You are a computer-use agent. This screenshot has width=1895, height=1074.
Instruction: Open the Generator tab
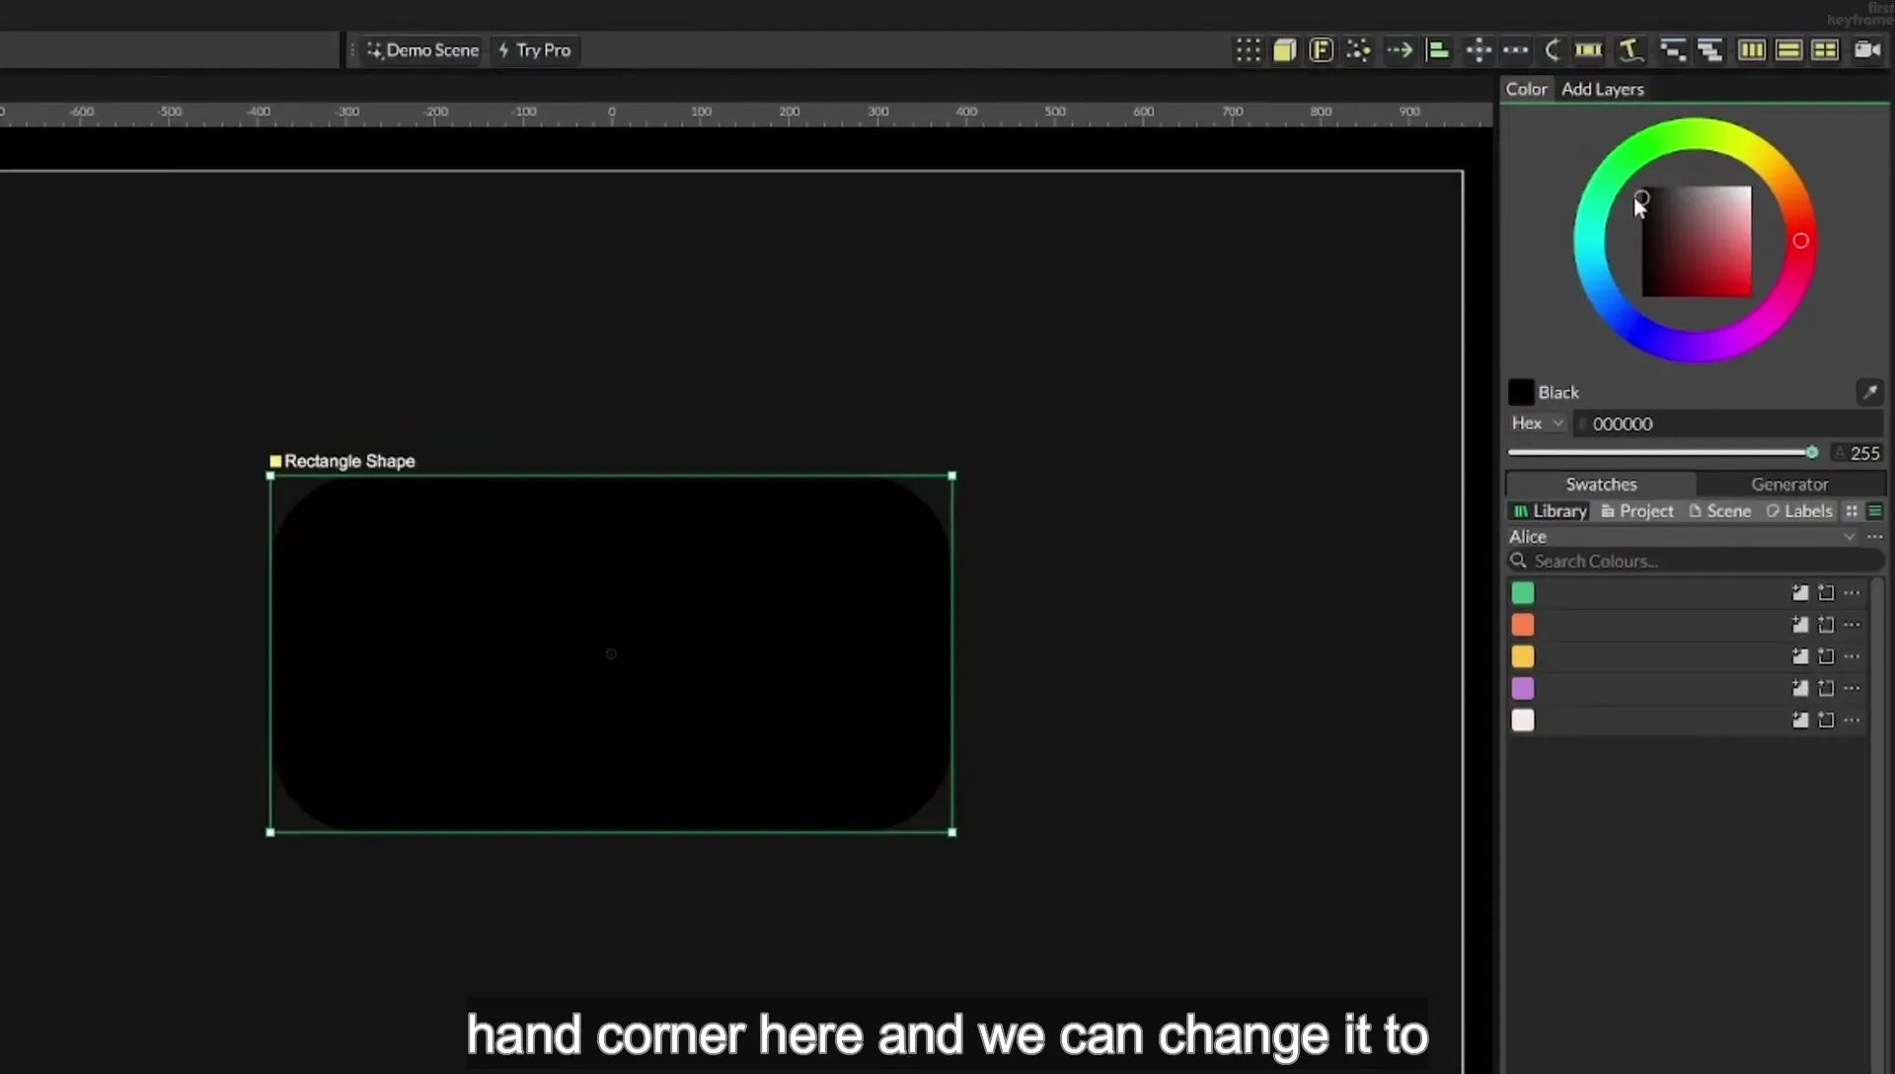[x=1789, y=484]
